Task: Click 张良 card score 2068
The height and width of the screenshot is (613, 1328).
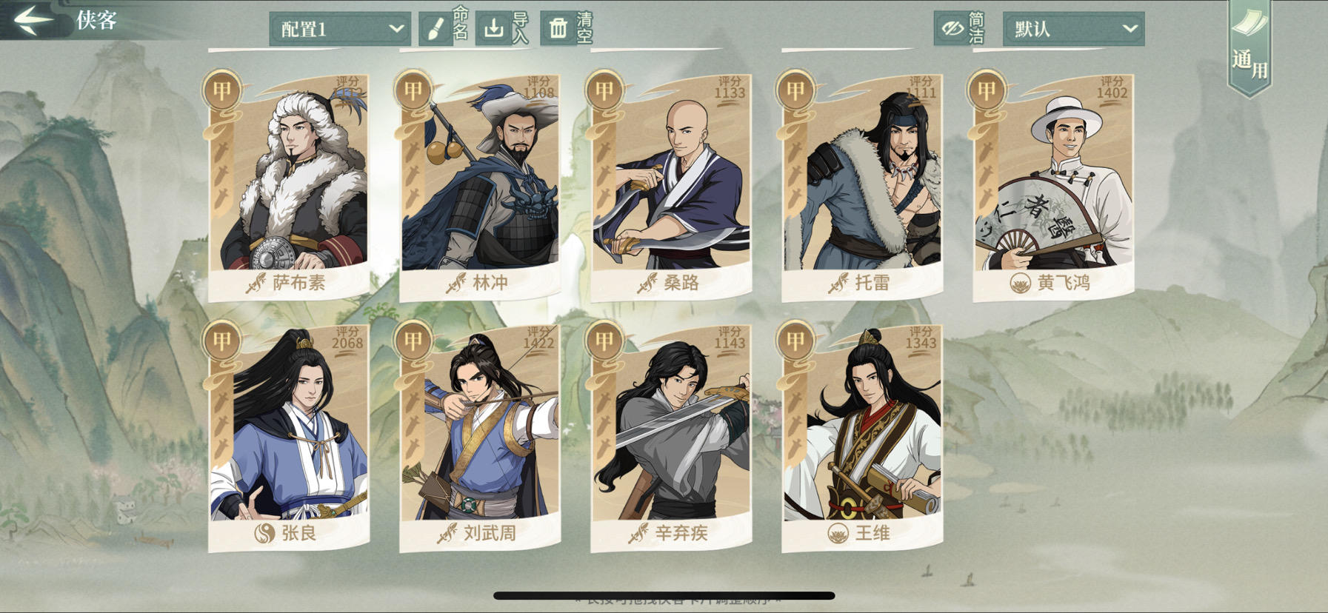Action: tap(347, 343)
